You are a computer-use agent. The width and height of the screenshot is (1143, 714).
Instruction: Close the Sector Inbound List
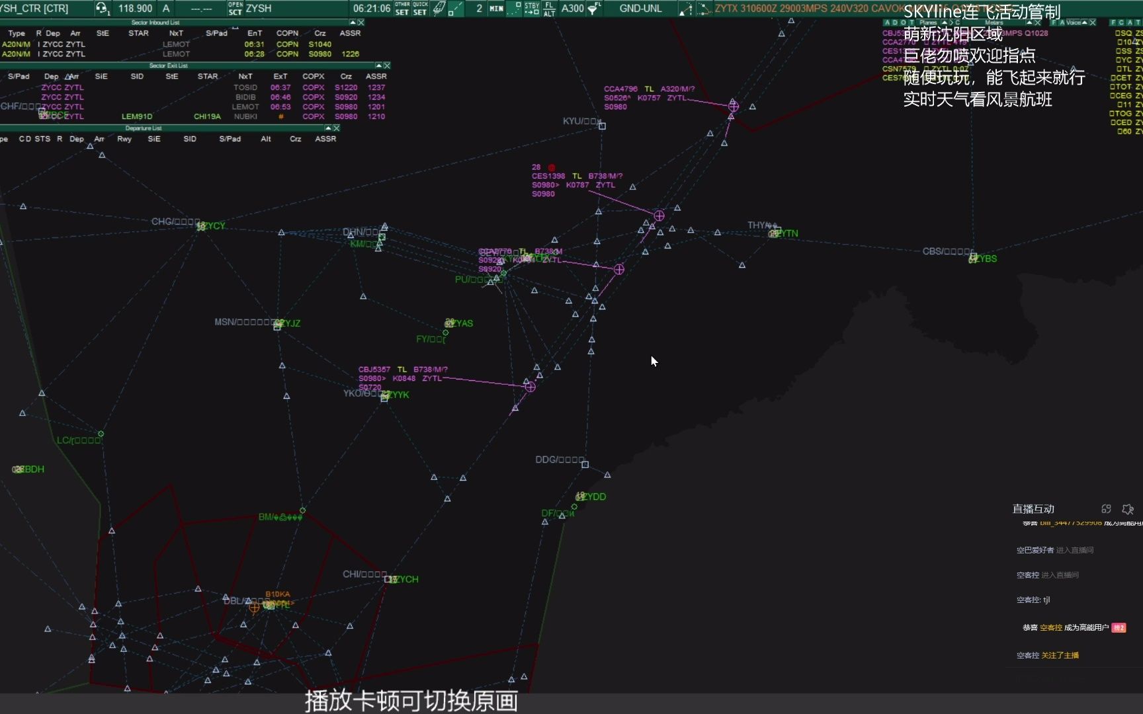[361, 22]
